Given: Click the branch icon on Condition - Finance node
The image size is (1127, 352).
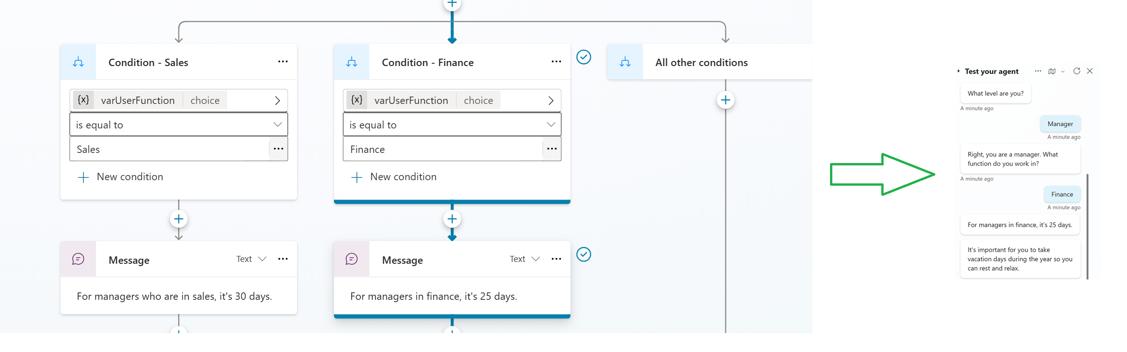Looking at the screenshot, I should click(352, 61).
